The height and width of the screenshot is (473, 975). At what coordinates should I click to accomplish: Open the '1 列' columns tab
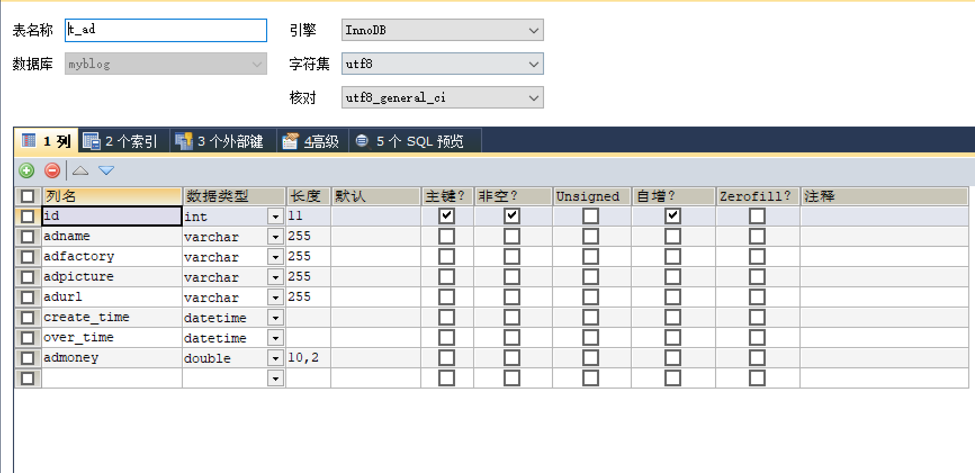(x=46, y=141)
